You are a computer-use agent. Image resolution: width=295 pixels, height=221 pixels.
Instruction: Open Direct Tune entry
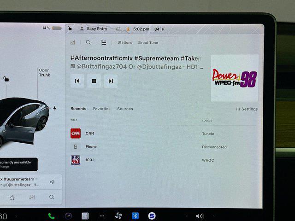147,43
